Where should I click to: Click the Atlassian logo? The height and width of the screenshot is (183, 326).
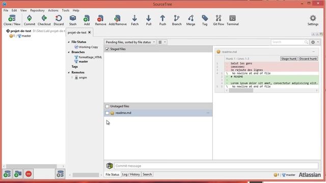point(310,175)
